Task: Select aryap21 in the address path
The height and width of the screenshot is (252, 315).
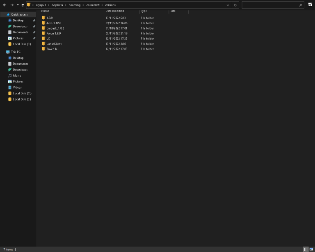Action: click(x=41, y=5)
